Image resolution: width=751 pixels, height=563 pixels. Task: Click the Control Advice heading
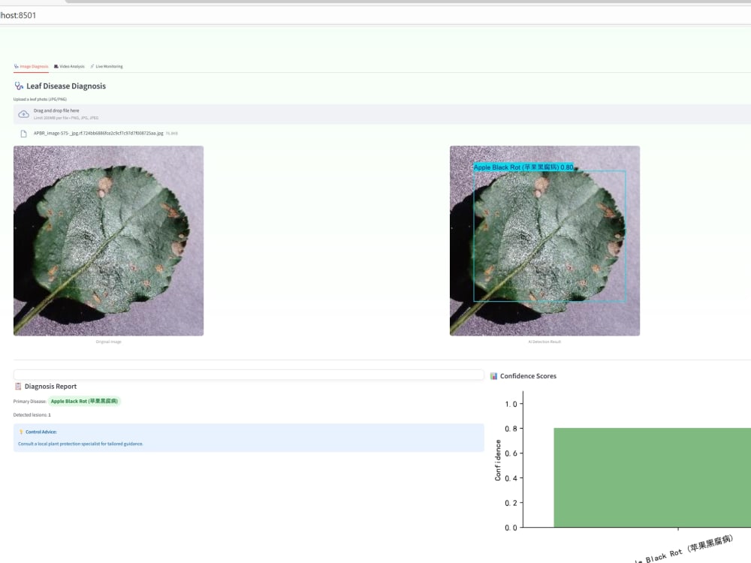pos(41,432)
